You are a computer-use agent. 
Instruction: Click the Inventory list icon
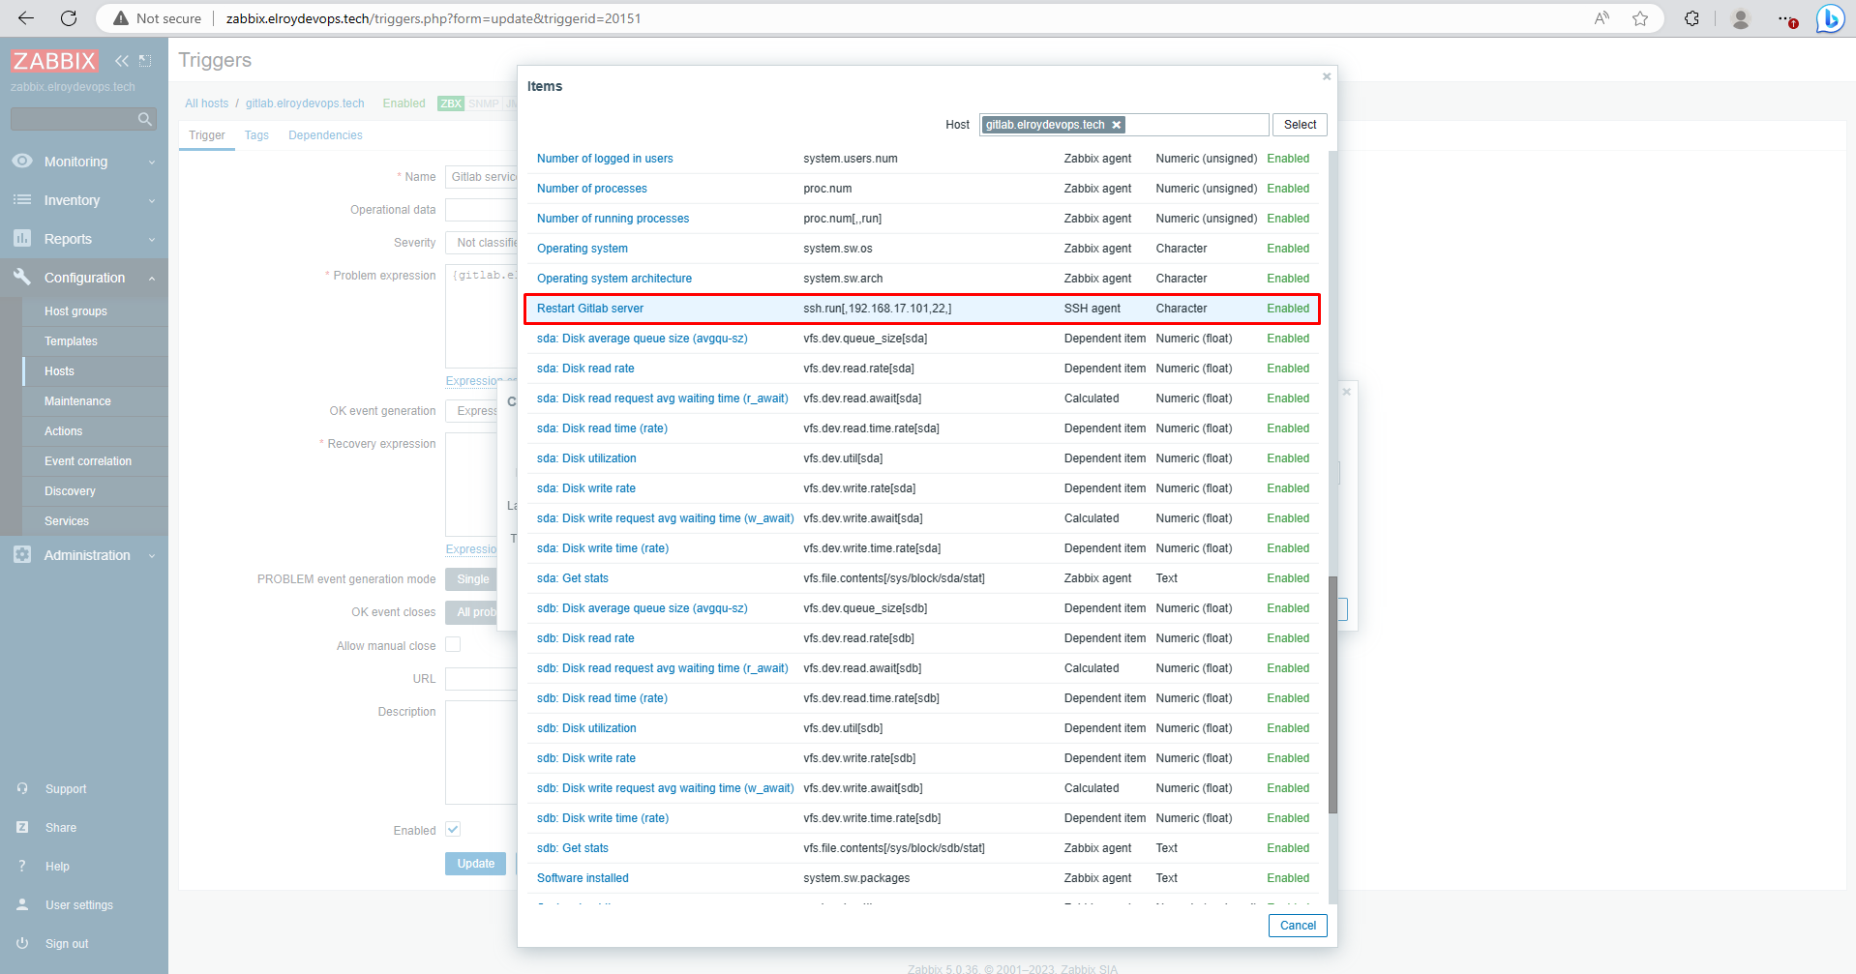click(x=22, y=200)
